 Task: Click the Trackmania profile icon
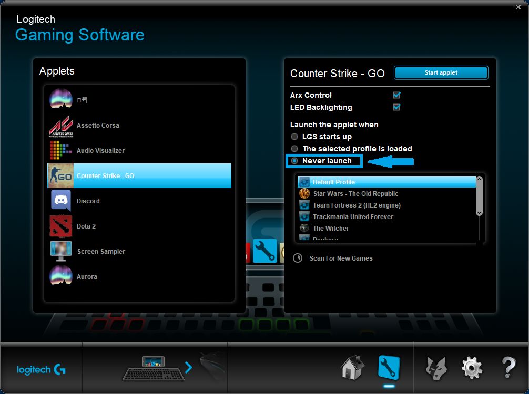click(x=304, y=216)
